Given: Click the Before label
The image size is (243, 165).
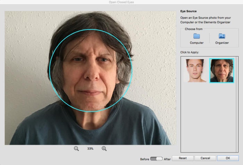Looking at the screenshot, I should point(144,159).
